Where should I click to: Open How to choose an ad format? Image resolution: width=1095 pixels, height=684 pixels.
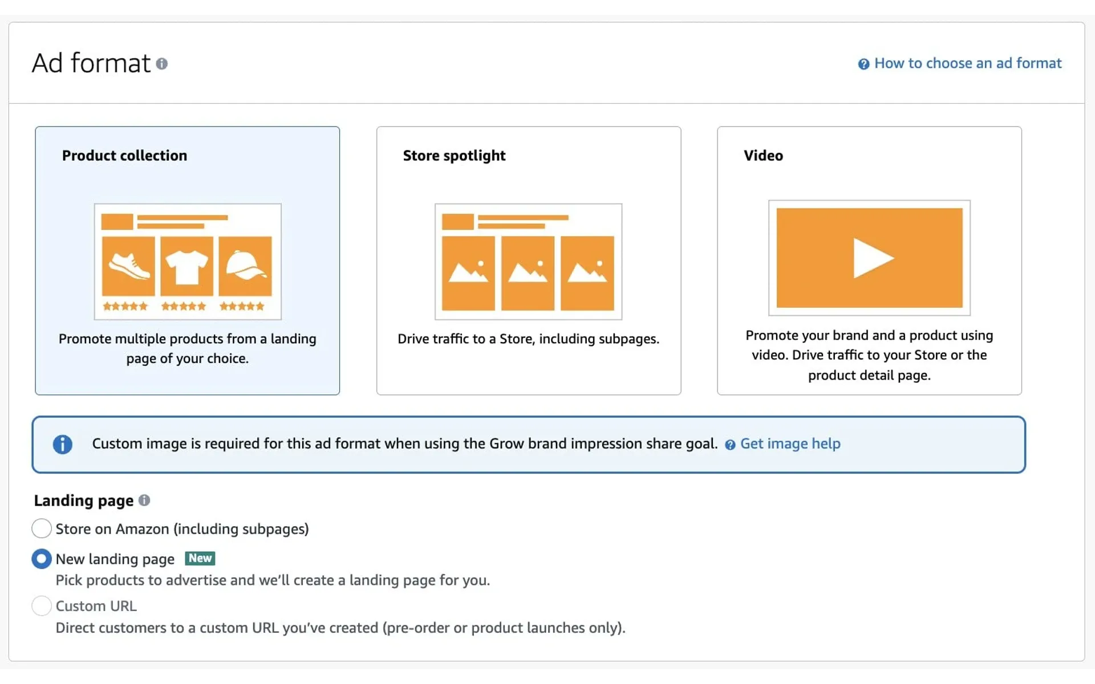point(968,63)
